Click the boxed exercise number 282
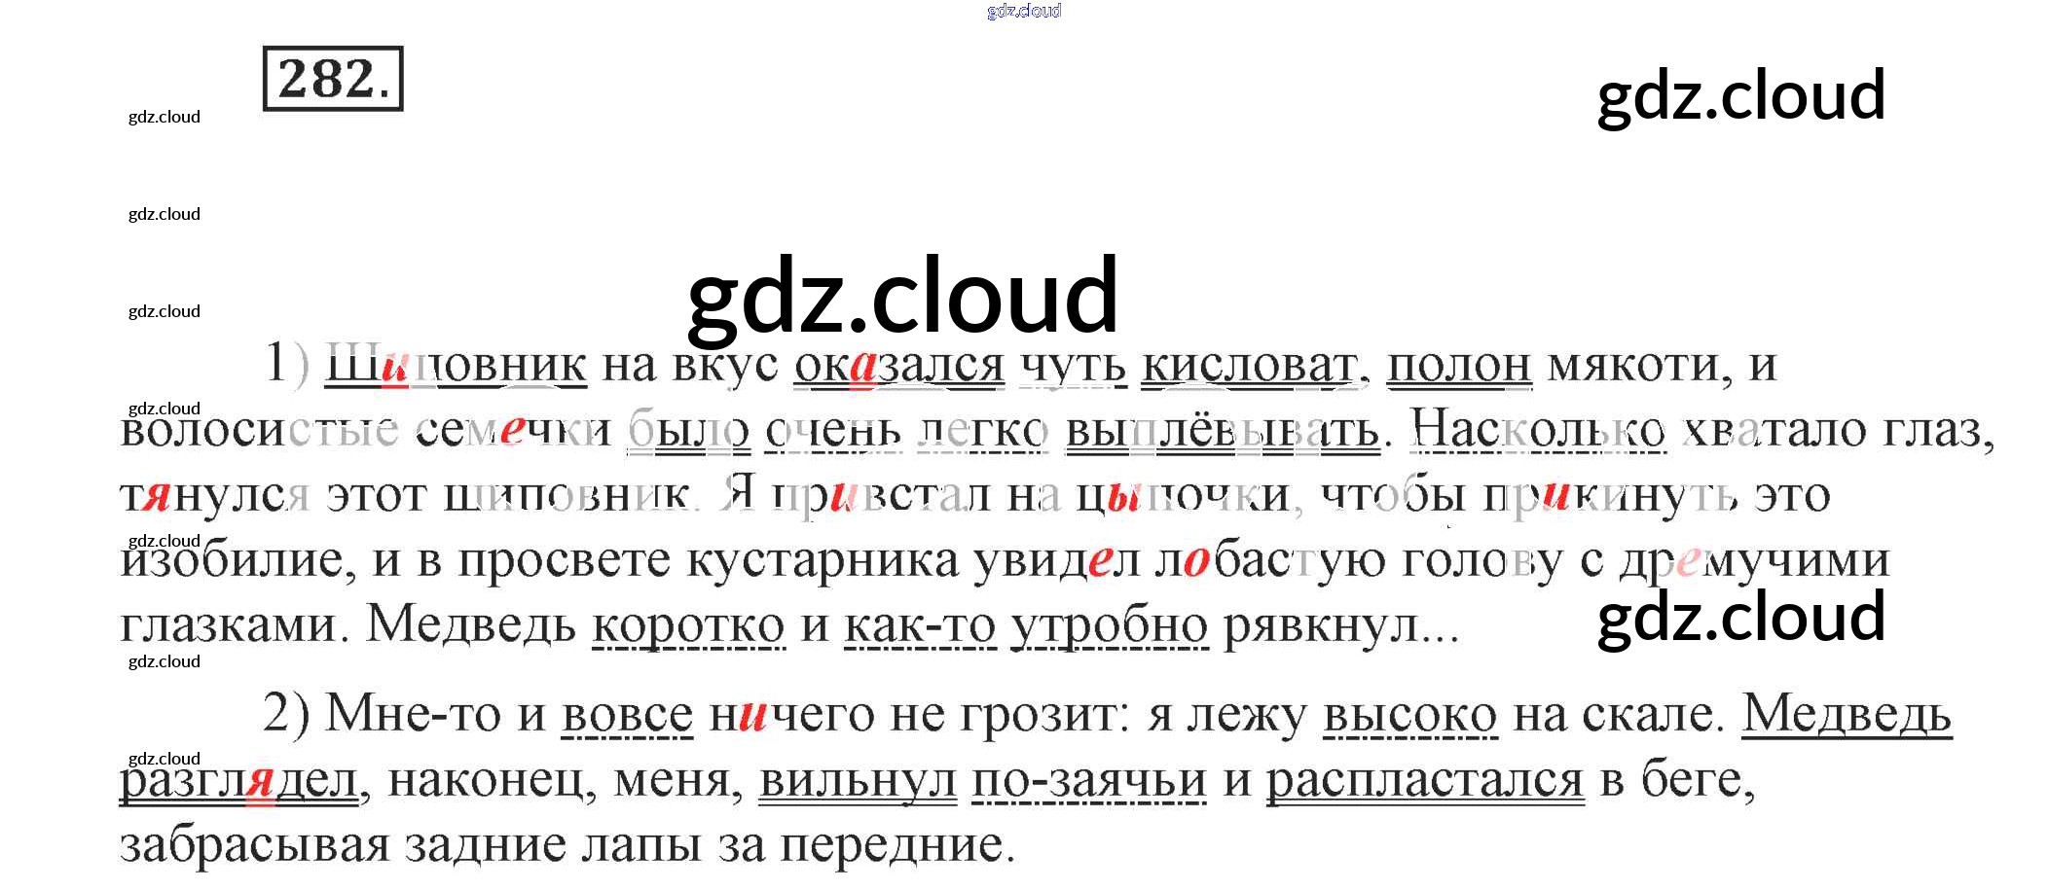This screenshot has width=2049, height=890. tap(333, 79)
